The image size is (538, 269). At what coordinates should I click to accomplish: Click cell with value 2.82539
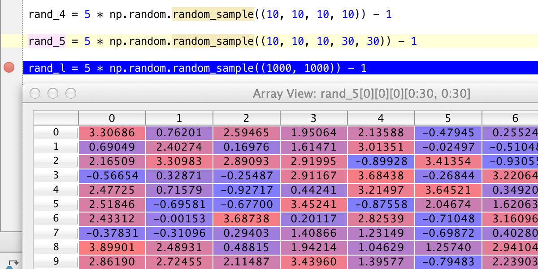coord(381,219)
